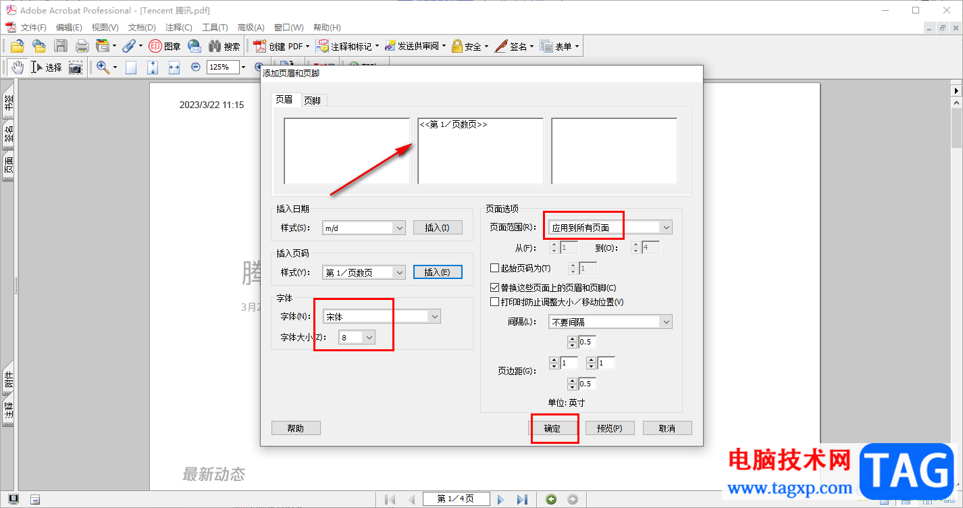Open the 编辑(E) menu

pos(69,28)
